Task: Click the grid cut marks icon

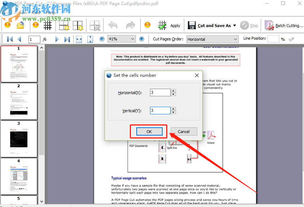Action: click(x=48, y=25)
